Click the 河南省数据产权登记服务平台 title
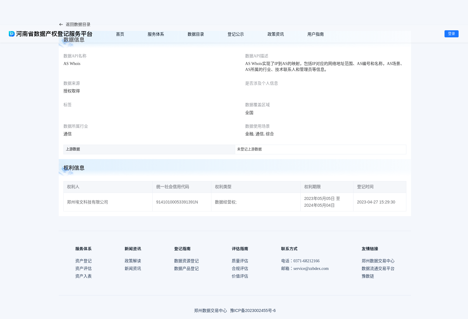Viewport: 468px width, 319px height. (54, 34)
